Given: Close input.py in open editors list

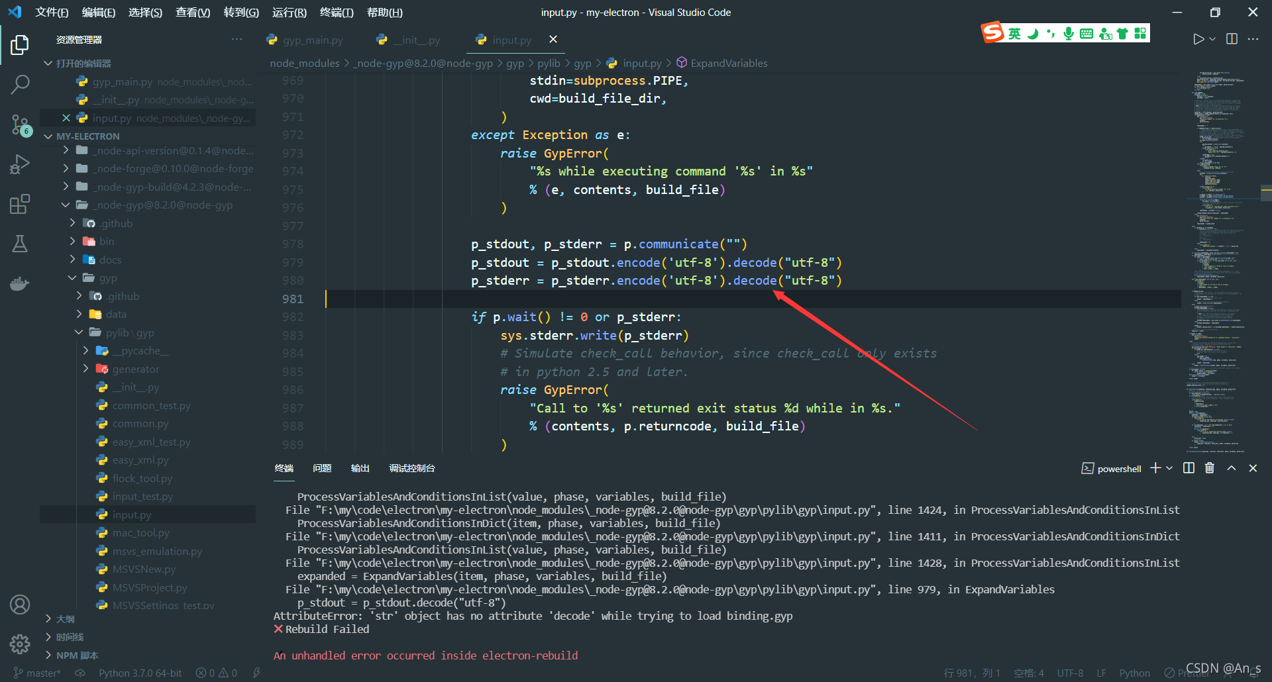Looking at the screenshot, I should click(x=66, y=118).
